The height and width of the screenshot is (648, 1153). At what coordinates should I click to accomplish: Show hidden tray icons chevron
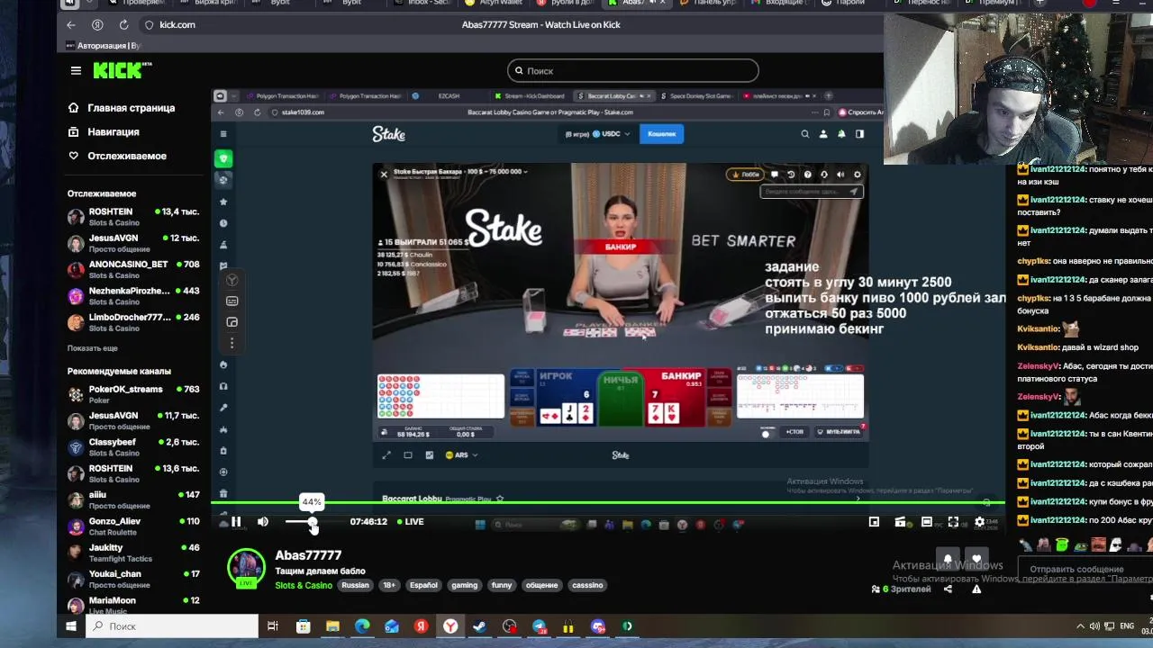point(1081,626)
